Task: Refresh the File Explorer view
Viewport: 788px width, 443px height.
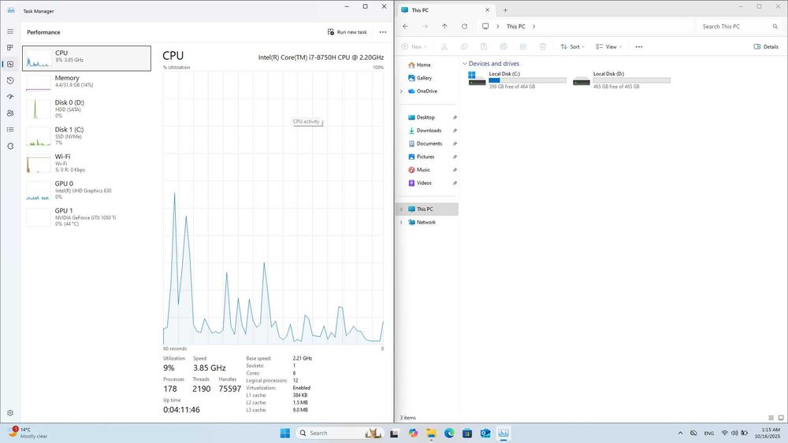Action: click(464, 27)
